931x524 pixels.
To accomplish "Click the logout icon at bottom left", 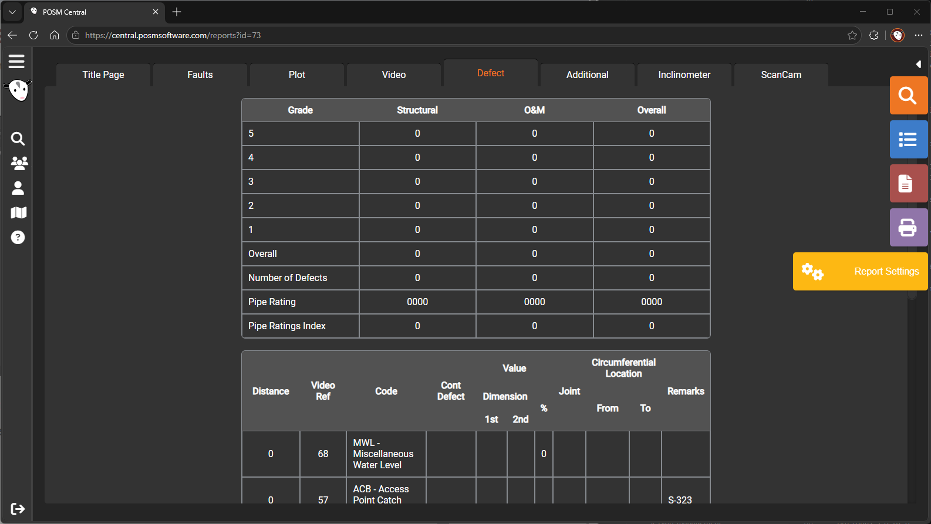I will coord(18,509).
